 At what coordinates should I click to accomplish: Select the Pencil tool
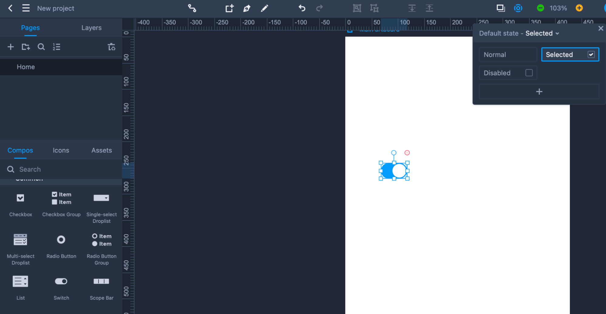pos(264,8)
